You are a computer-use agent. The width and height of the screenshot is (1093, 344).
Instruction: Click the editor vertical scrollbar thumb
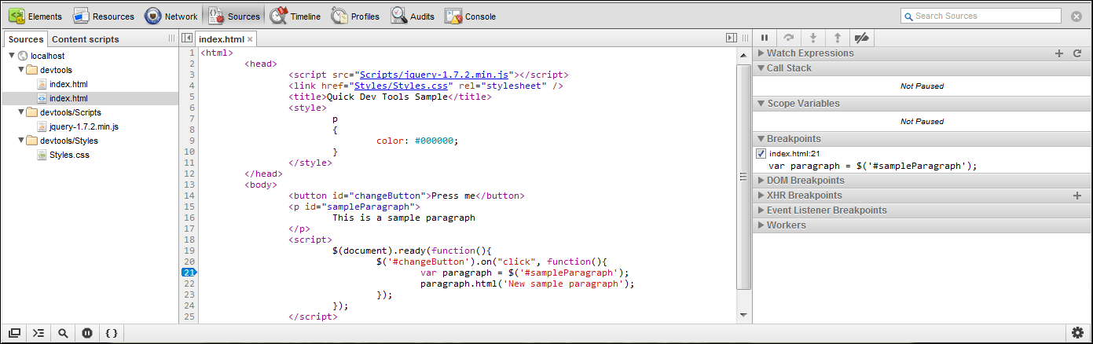click(x=743, y=177)
